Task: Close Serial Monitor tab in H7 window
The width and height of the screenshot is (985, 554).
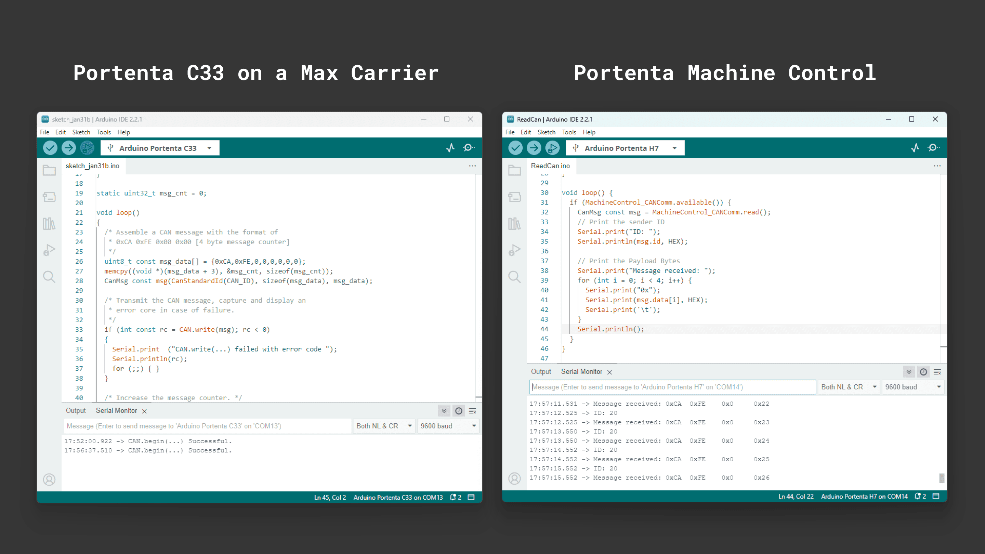Action: pos(609,372)
